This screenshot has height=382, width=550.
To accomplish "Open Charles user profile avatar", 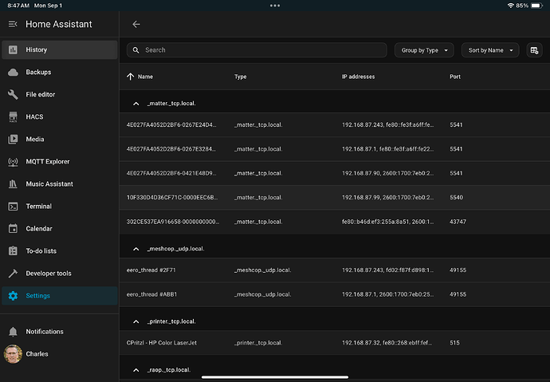I will 13,354.
